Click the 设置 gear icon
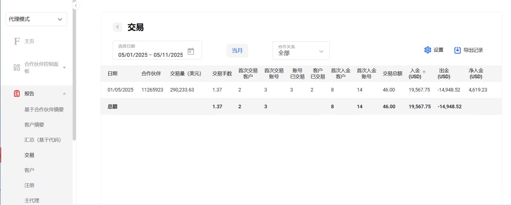Screen dimensions: 511x205 (427, 50)
